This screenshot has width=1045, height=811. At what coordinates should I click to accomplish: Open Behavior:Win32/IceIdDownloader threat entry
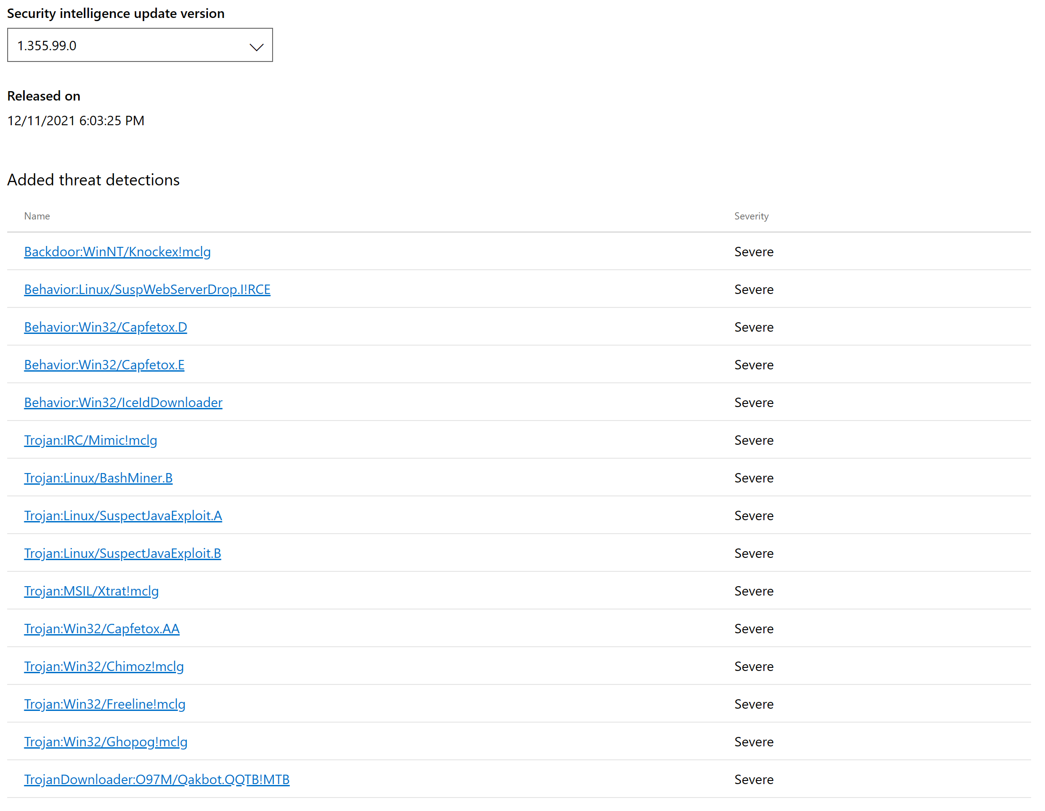point(123,403)
